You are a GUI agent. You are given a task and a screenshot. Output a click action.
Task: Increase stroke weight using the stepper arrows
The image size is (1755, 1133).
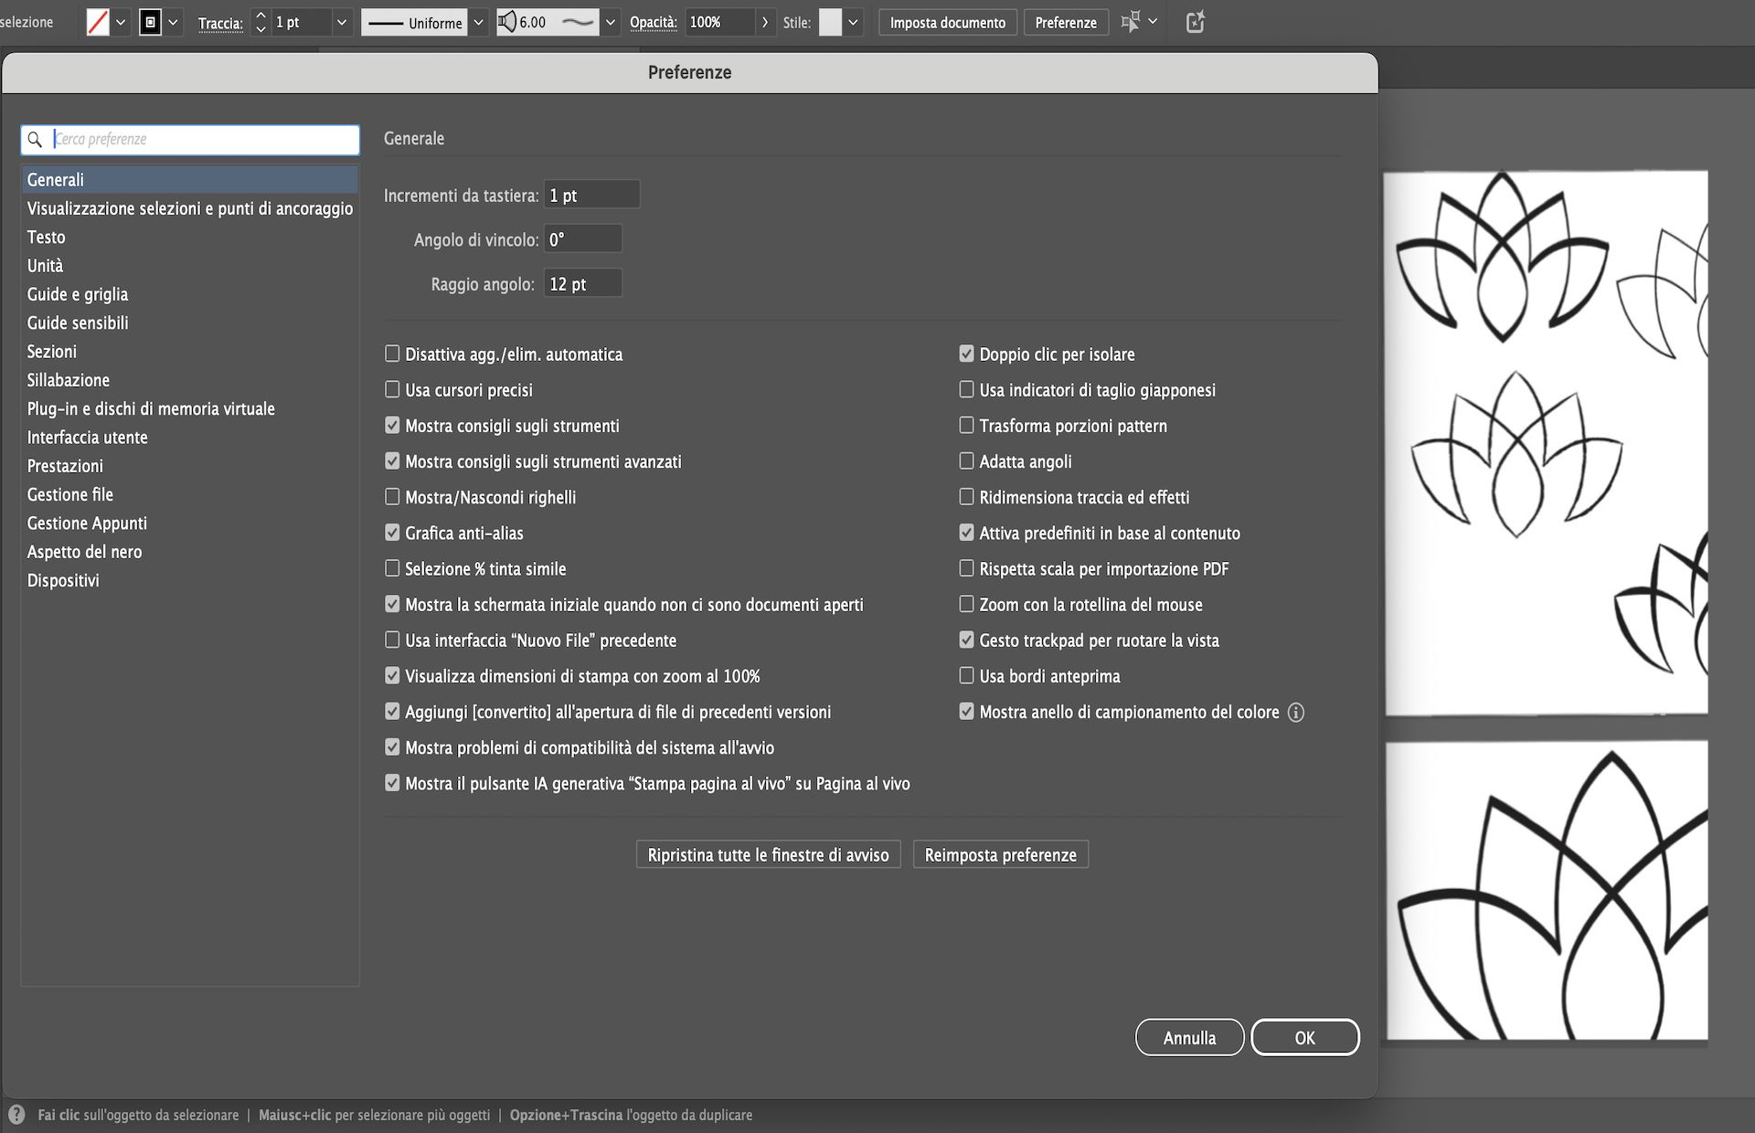click(260, 22)
